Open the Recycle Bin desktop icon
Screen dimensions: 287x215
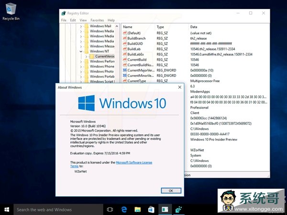point(11,11)
